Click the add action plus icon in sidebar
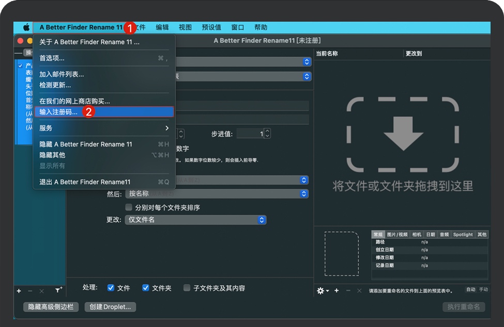Image resolution: width=504 pixels, height=327 pixels. point(19,291)
